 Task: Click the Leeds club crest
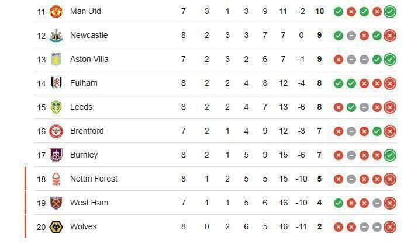click(57, 107)
